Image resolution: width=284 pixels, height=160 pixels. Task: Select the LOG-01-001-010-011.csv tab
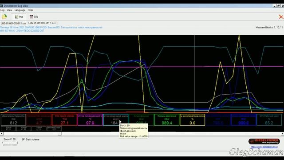(13, 24)
